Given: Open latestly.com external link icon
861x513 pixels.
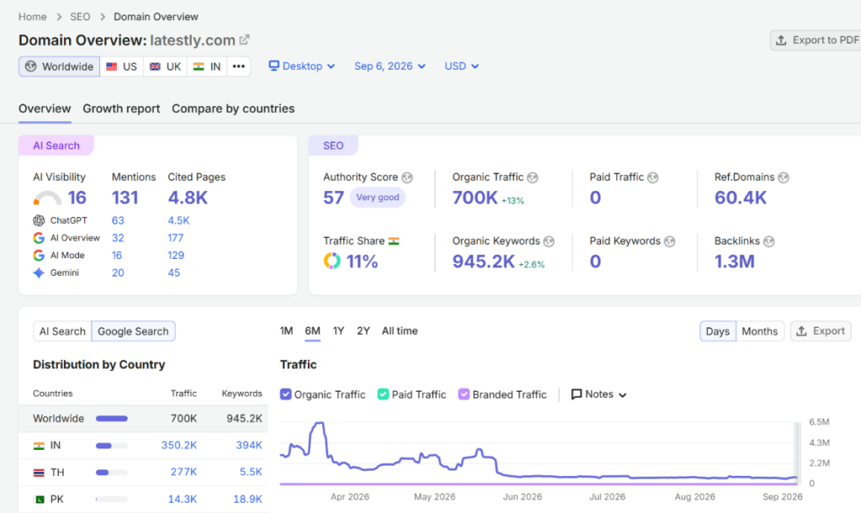Looking at the screenshot, I should point(245,40).
